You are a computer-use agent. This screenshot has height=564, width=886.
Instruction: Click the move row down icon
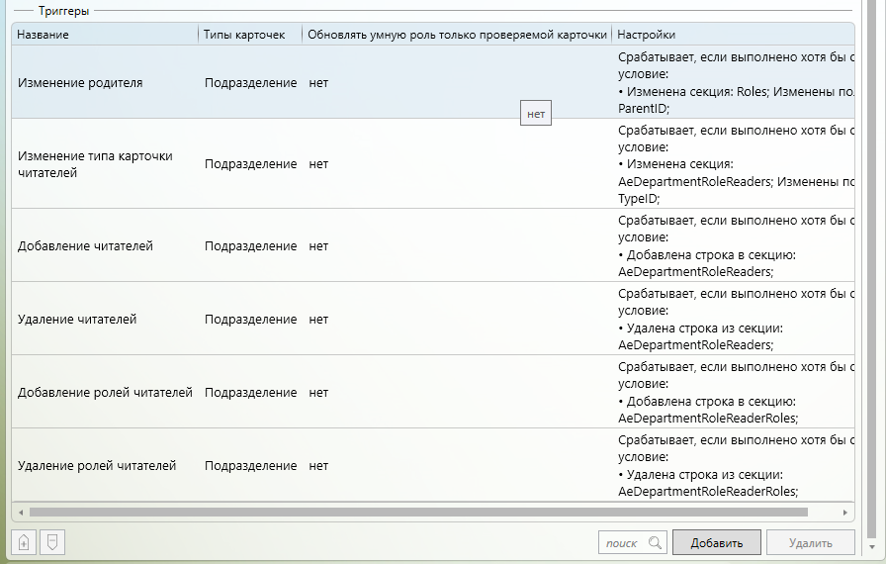tap(52, 542)
